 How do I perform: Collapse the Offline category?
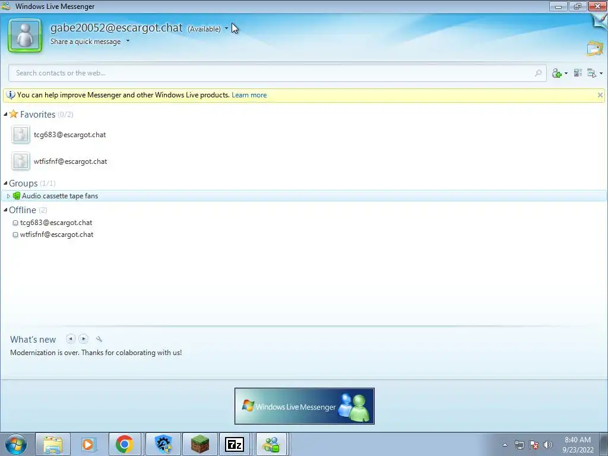5,210
